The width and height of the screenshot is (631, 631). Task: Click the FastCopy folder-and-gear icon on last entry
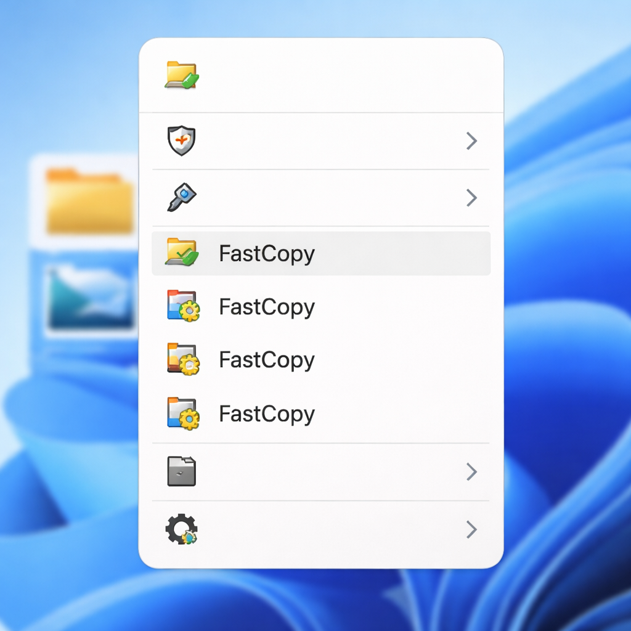181,413
